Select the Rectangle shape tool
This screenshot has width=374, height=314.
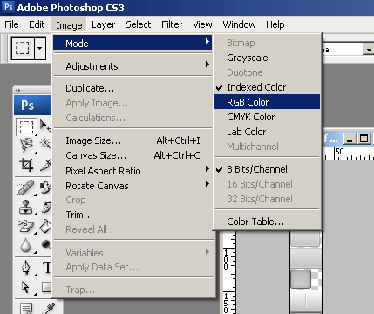point(46,287)
